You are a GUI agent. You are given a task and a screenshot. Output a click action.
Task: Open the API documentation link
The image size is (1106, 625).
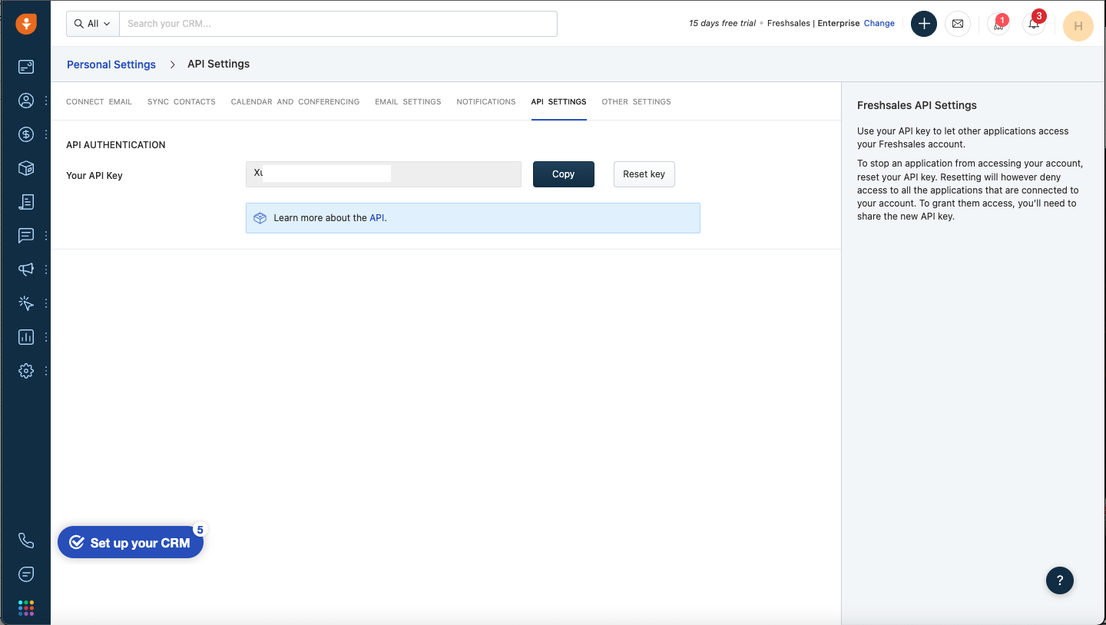pyautogui.click(x=376, y=218)
